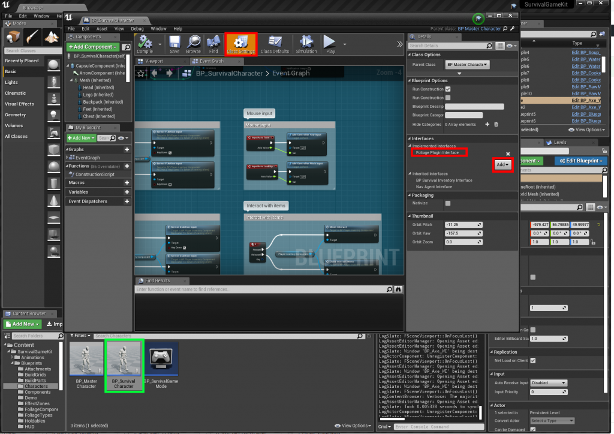Toggle second Run Construction checkbox

448,98
